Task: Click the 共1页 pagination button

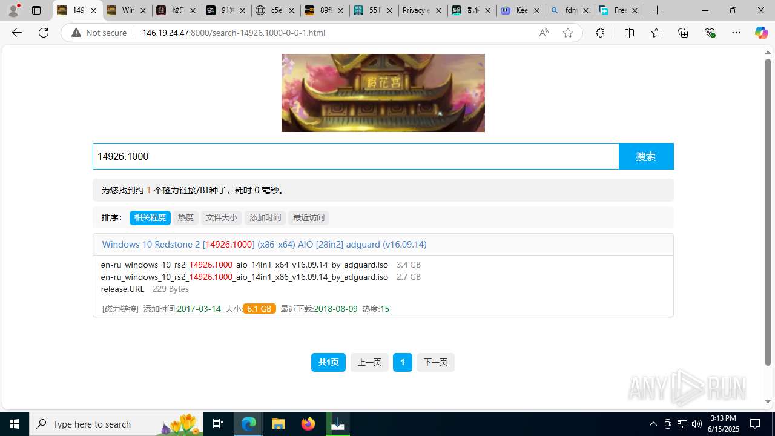Action: click(x=328, y=362)
